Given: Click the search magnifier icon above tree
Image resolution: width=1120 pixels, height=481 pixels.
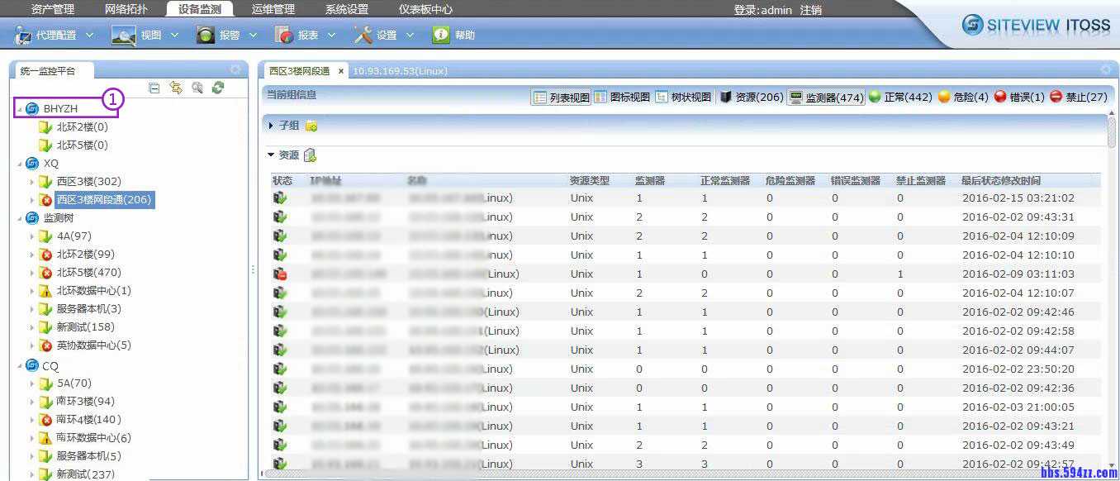Looking at the screenshot, I should tap(197, 88).
